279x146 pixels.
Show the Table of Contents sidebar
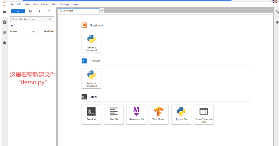[x=4, y=33]
